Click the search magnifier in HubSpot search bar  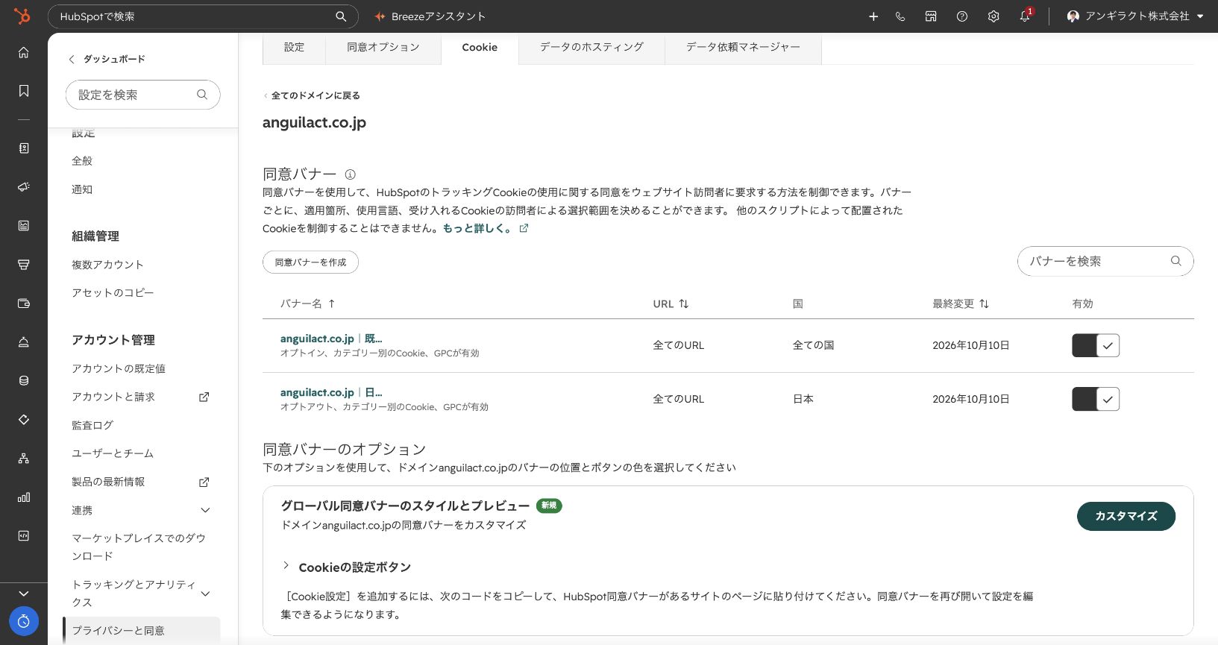point(341,16)
